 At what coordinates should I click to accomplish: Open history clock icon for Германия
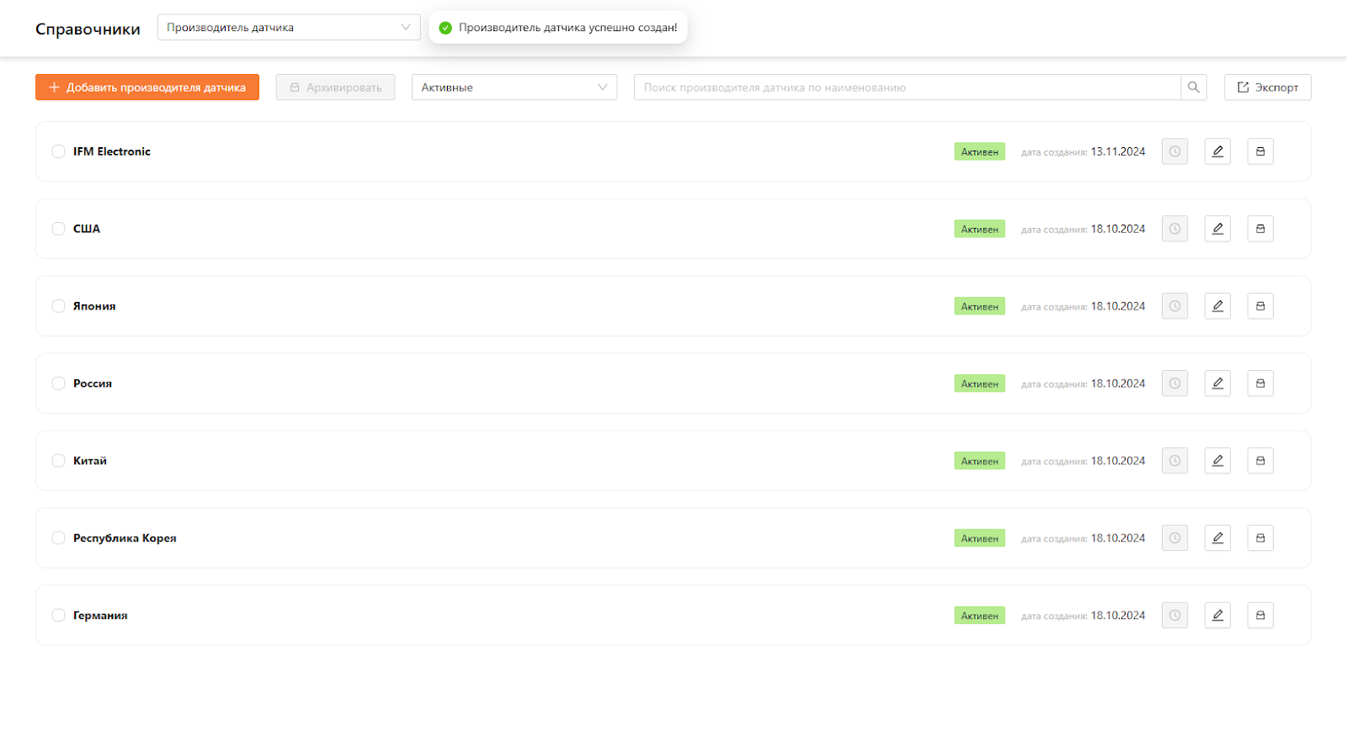click(x=1174, y=616)
